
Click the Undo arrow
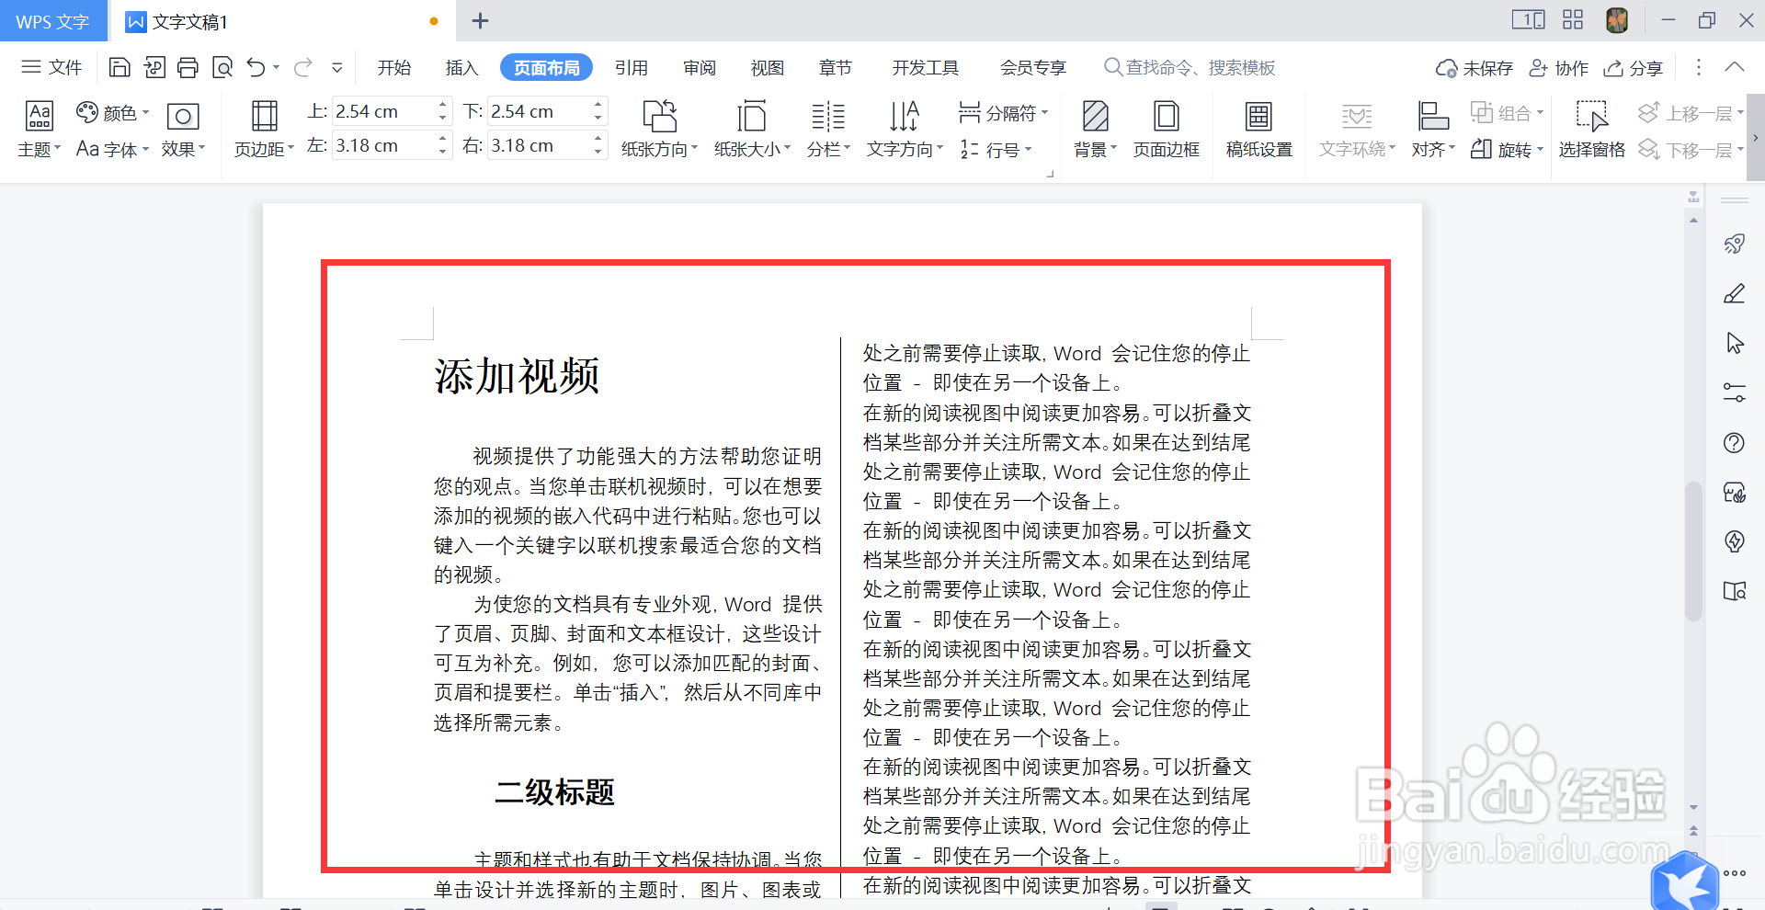(x=256, y=67)
